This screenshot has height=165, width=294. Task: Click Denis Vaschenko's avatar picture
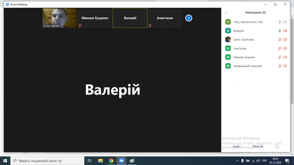point(228,40)
